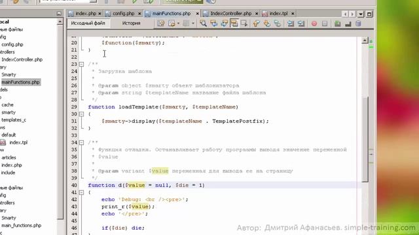The image size is (419, 235).
Task: Click gray cylinder icon at toolbar end
Action: [358, 23]
